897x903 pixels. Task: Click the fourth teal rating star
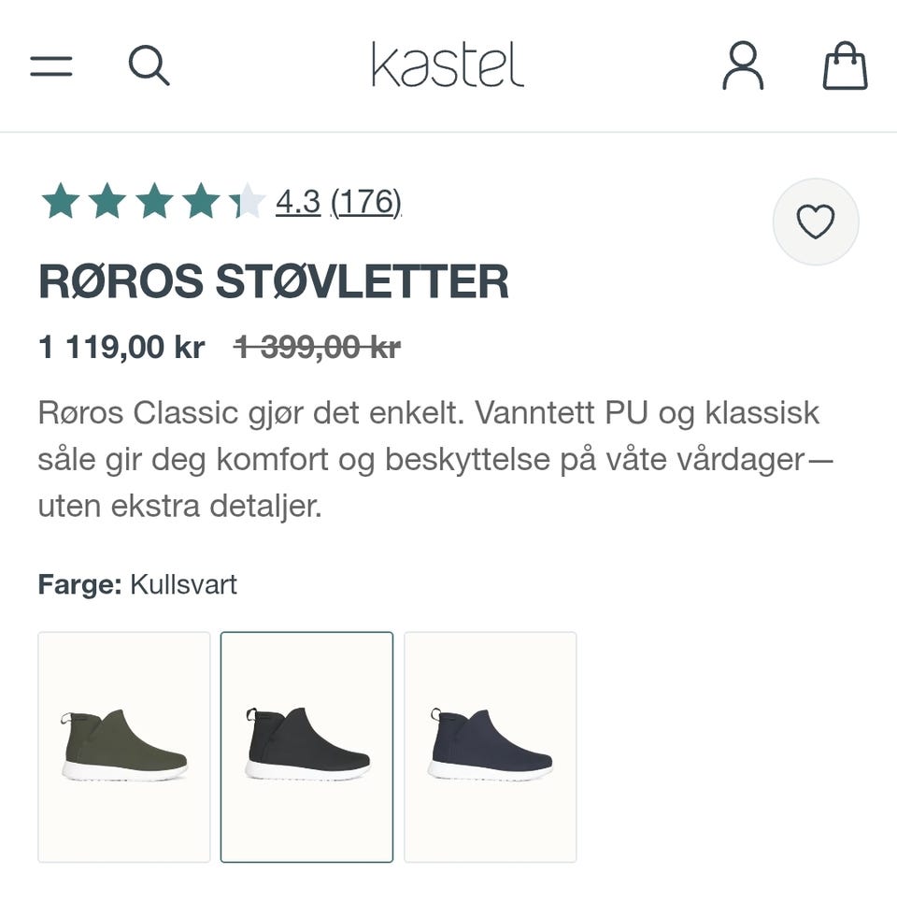201,201
